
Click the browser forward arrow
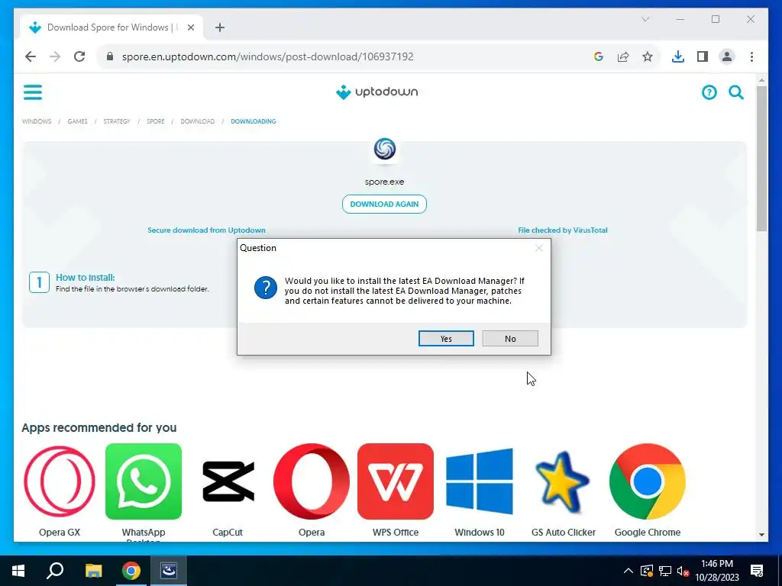click(x=55, y=56)
